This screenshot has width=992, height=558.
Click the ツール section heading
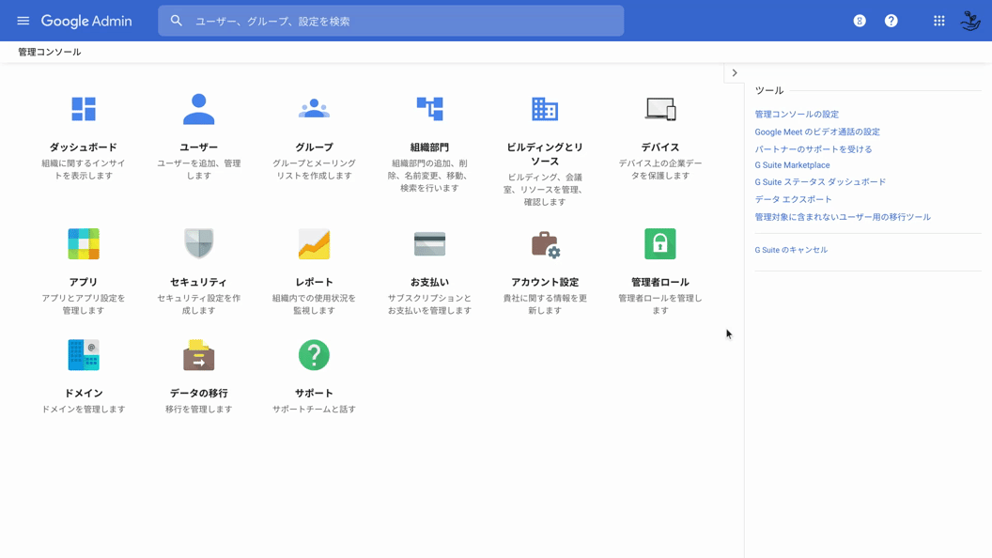769,90
